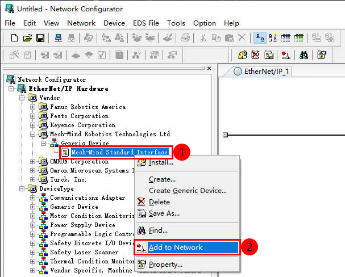Choose Install... from context menu
This screenshot has height=277, width=345.
coord(187,162)
